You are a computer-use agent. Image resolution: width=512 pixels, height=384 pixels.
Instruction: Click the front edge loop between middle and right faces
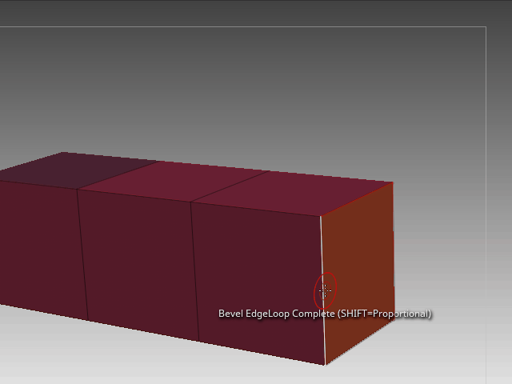[194, 272]
